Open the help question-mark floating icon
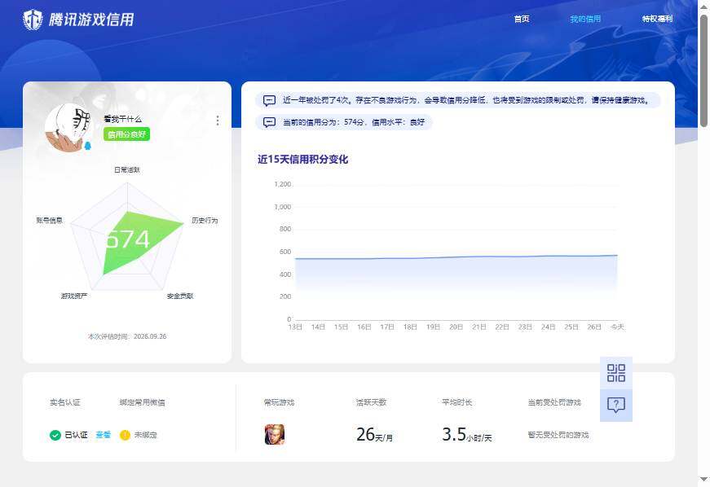The width and height of the screenshot is (710, 487). click(615, 406)
